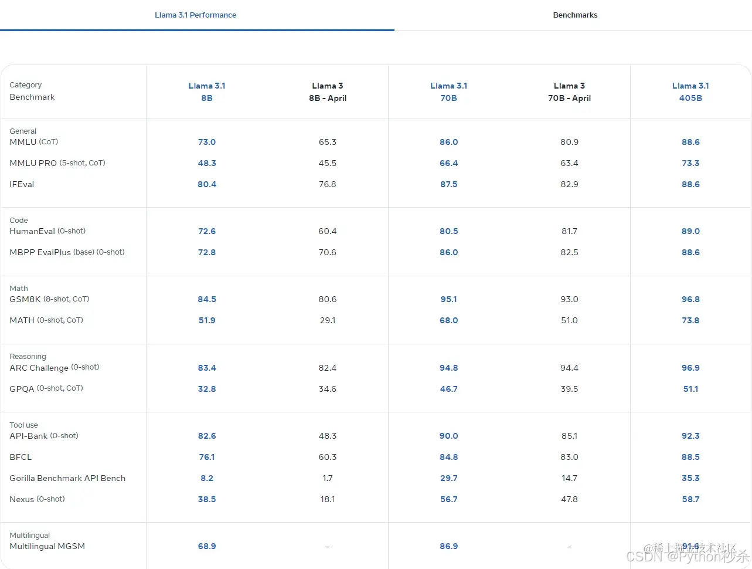Viewport: 752px width, 569px height.
Task: Click the 35.3 Gorilla Benchmark score
Action: pyautogui.click(x=690, y=478)
